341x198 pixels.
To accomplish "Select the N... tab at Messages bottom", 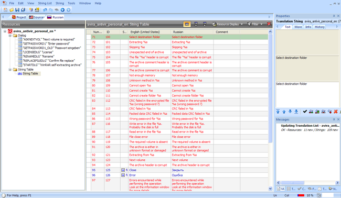I will [333, 189].
